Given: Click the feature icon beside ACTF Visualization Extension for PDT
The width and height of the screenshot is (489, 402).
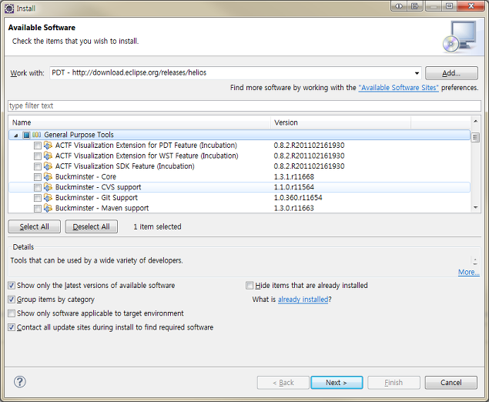Looking at the screenshot, I should pyautogui.click(x=48, y=146).
